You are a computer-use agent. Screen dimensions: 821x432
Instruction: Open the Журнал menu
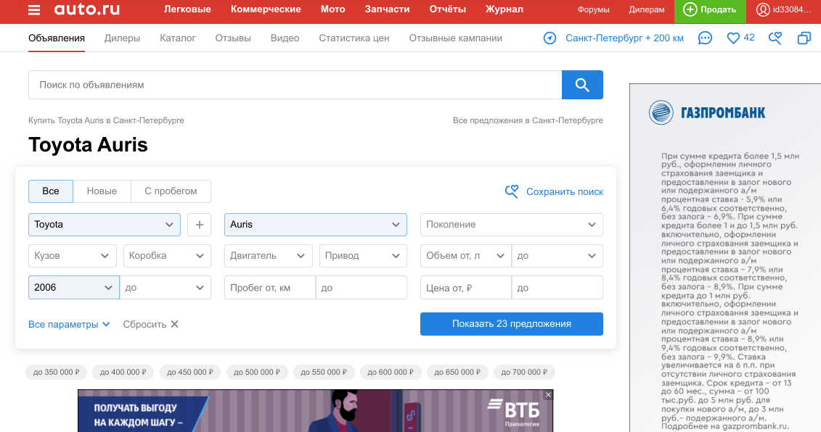[x=505, y=9]
